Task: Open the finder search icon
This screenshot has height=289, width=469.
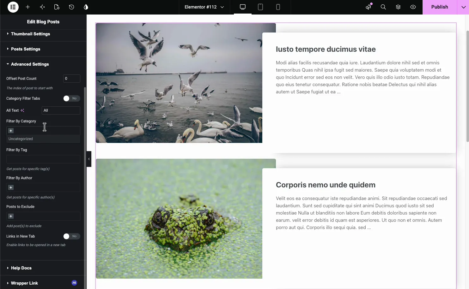Action: click(383, 7)
